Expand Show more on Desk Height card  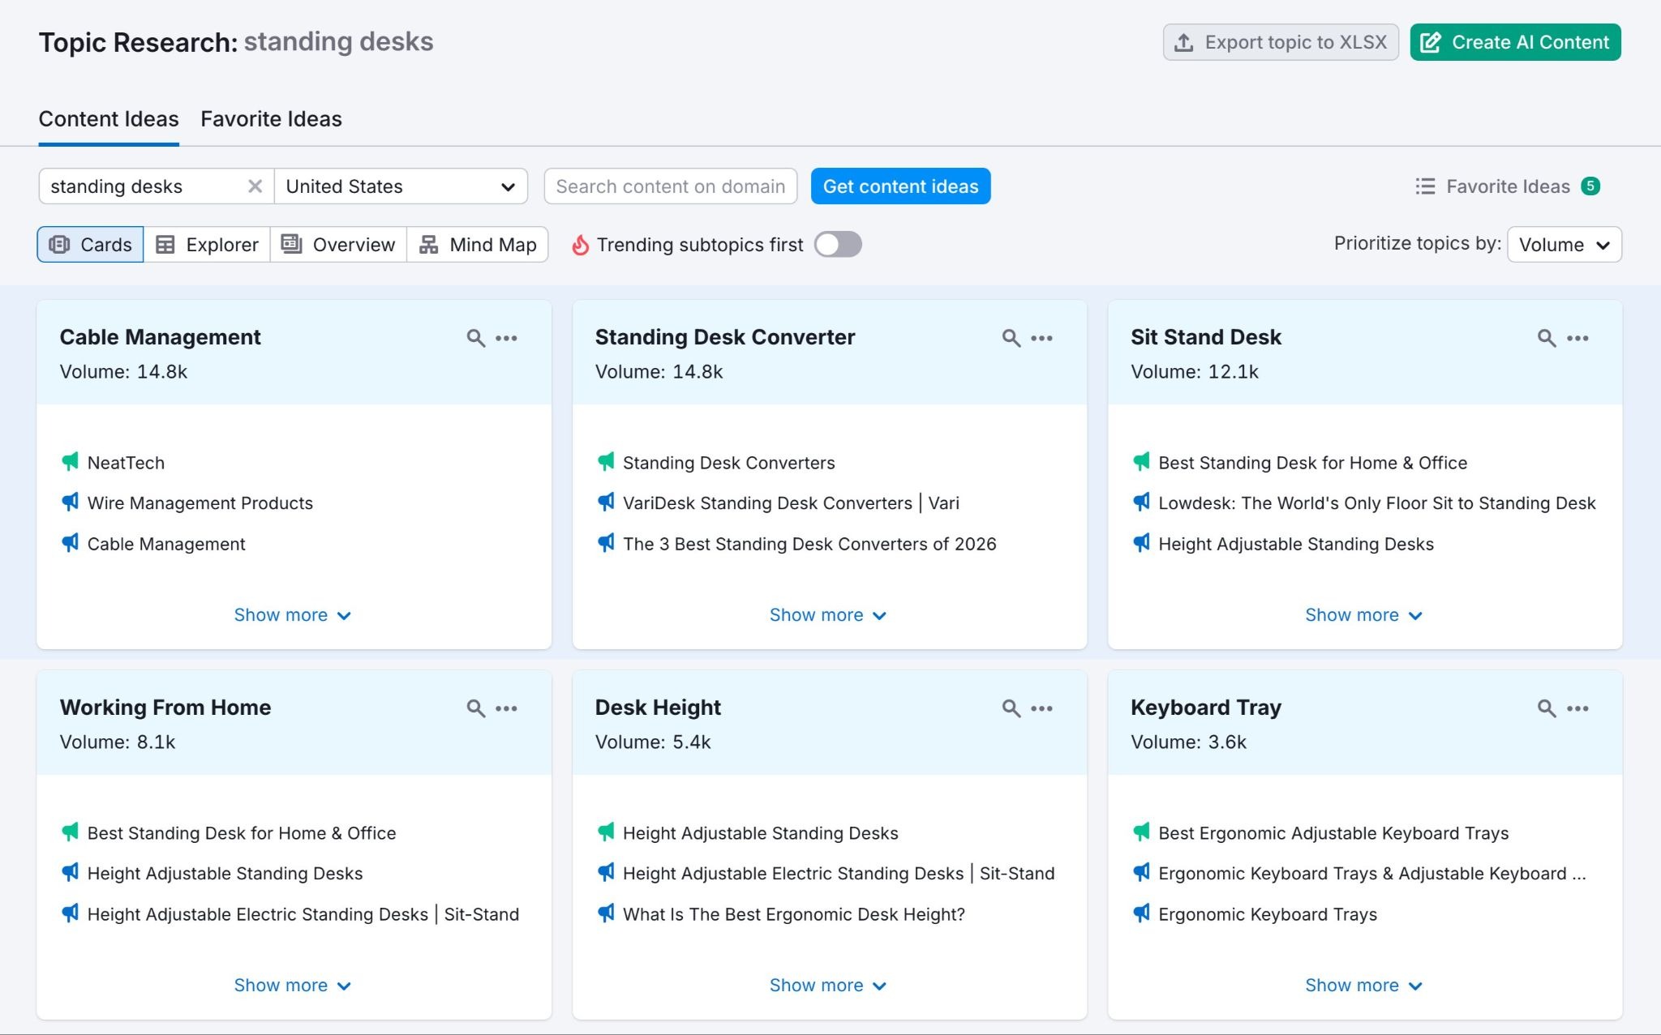[x=828, y=986]
